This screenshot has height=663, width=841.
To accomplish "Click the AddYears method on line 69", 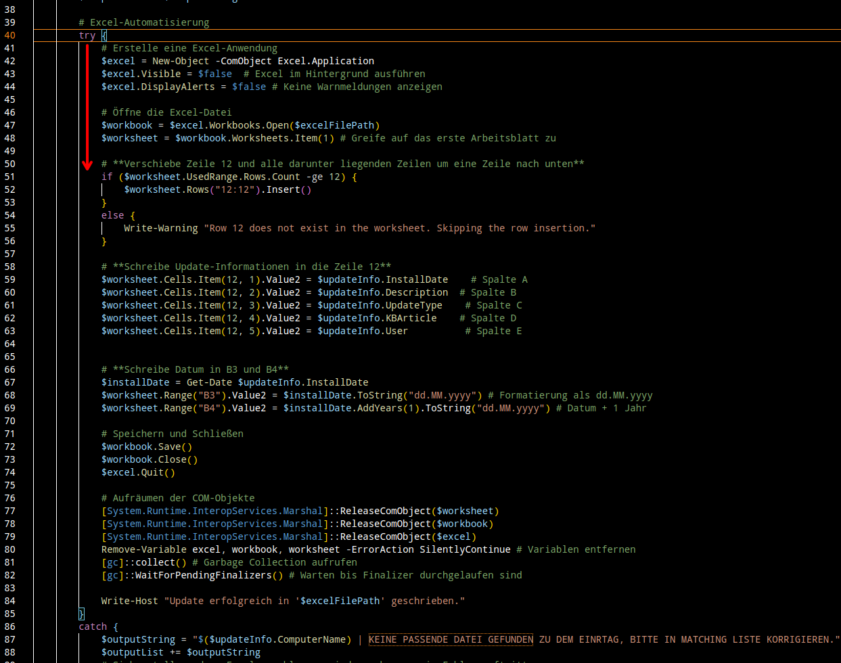I will (380, 408).
